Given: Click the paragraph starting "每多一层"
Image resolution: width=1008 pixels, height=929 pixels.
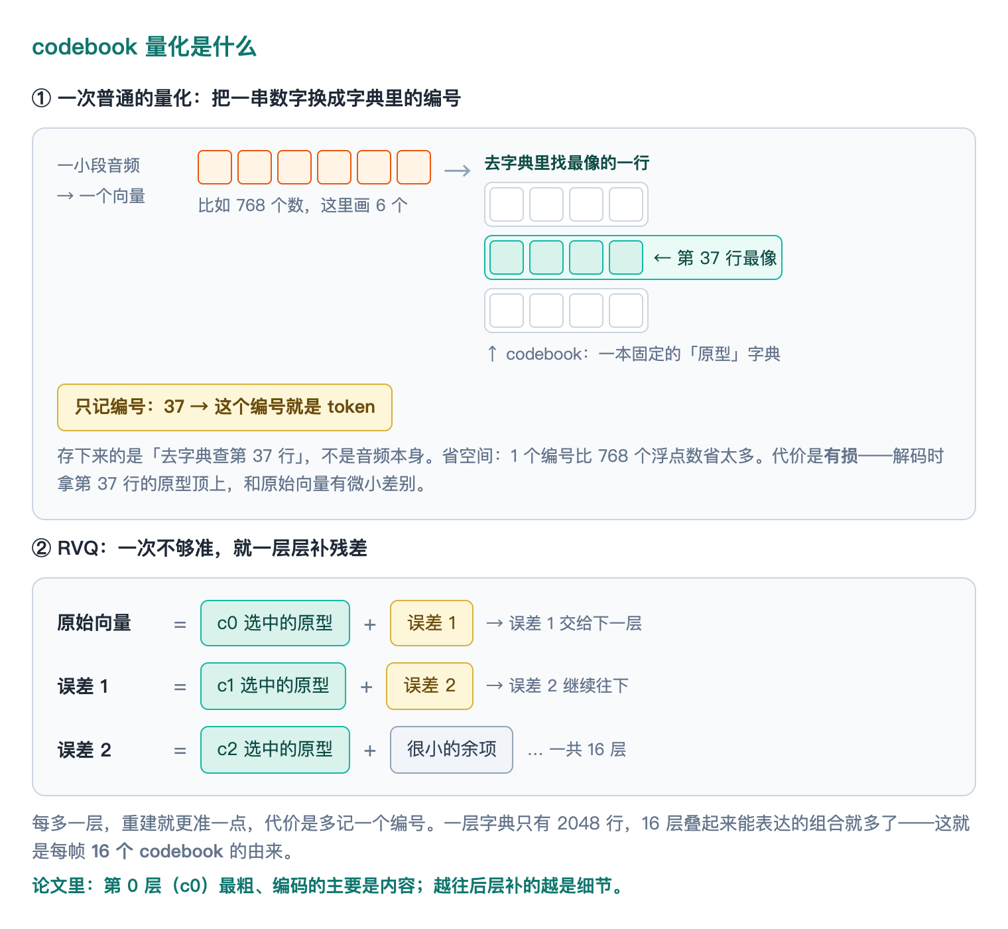Looking at the screenshot, I should [501, 837].
